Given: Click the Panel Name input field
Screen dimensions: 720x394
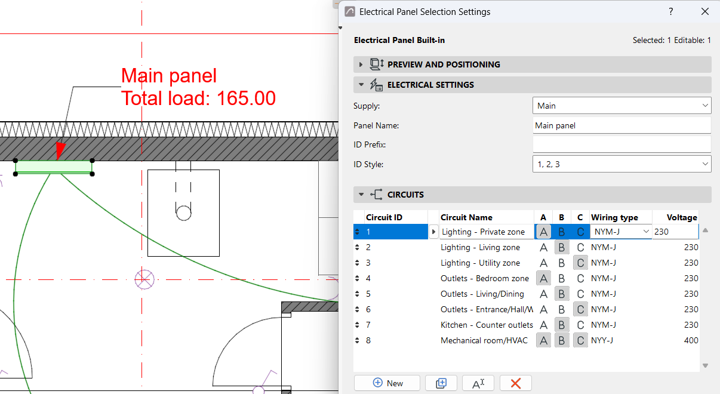Looking at the screenshot, I should point(621,125).
